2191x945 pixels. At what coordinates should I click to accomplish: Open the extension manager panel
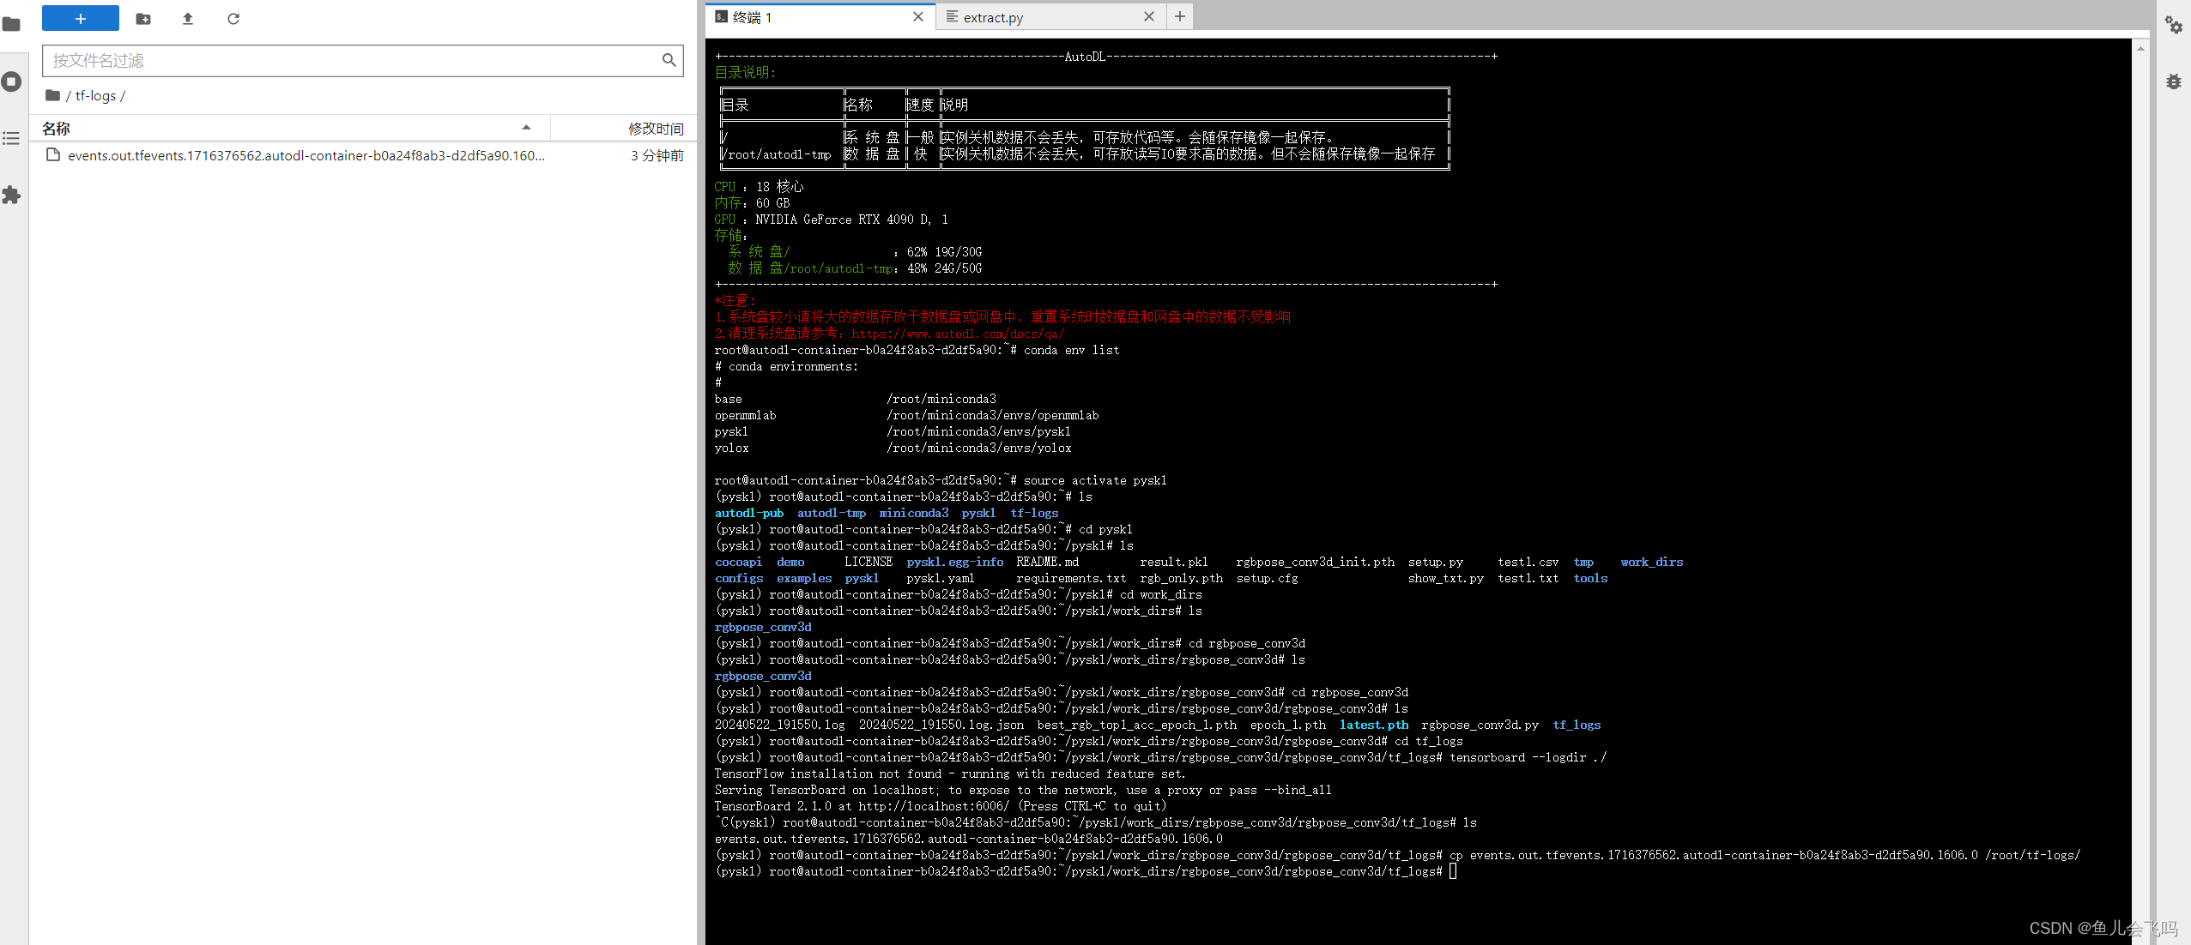click(x=12, y=196)
